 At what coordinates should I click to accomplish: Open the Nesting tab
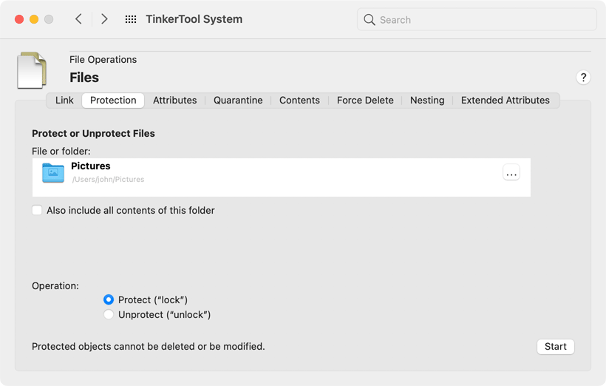(427, 100)
